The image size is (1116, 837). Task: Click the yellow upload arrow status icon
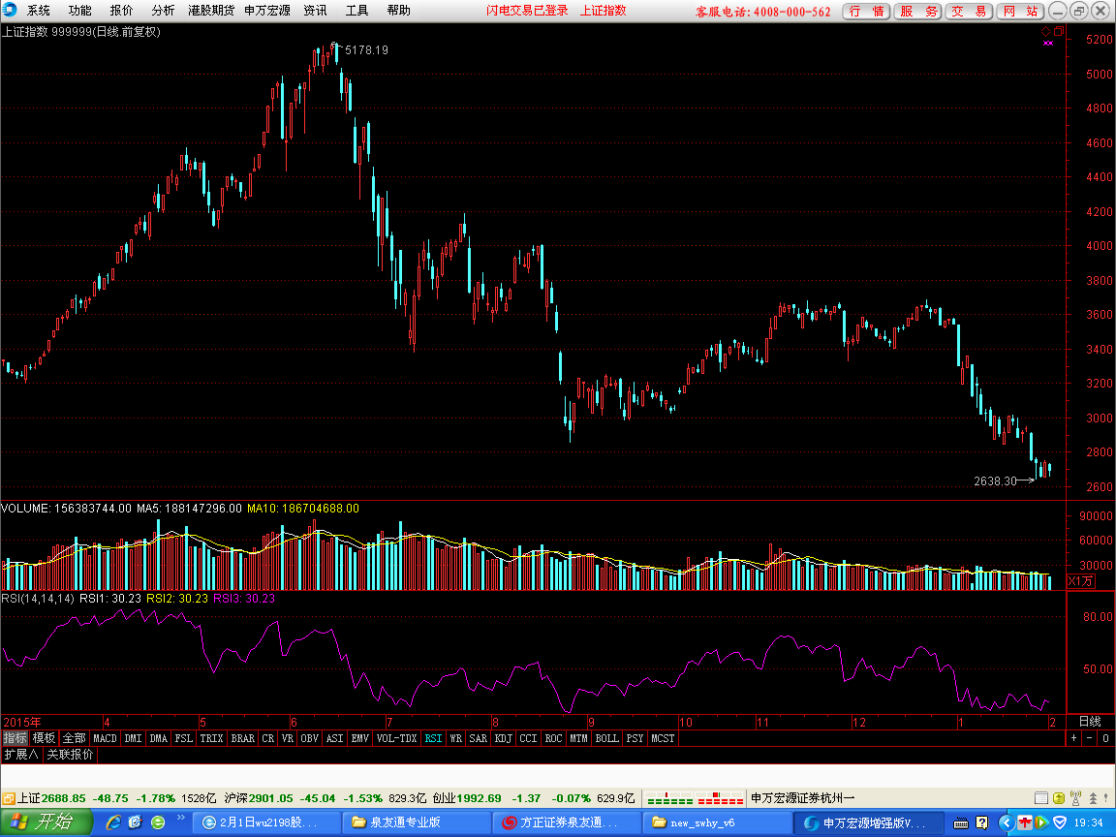[1058, 798]
